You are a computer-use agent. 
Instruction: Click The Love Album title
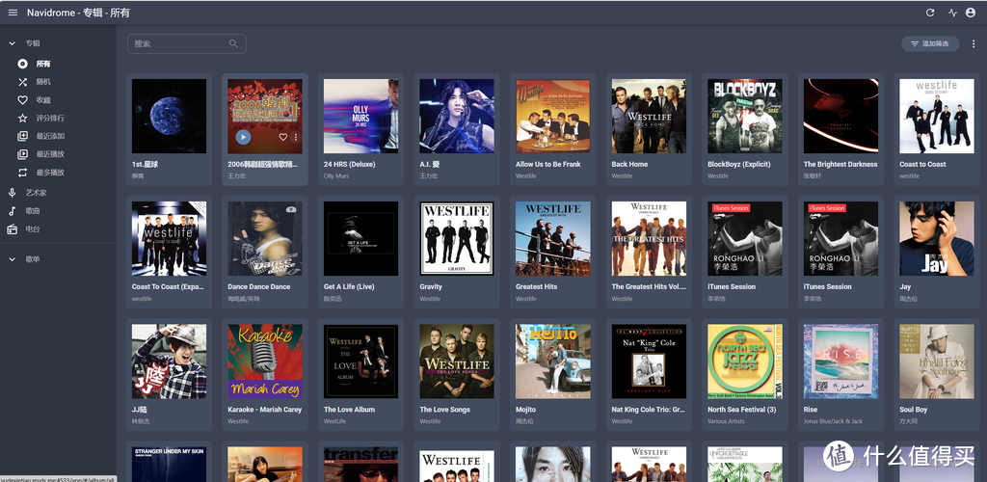point(349,410)
